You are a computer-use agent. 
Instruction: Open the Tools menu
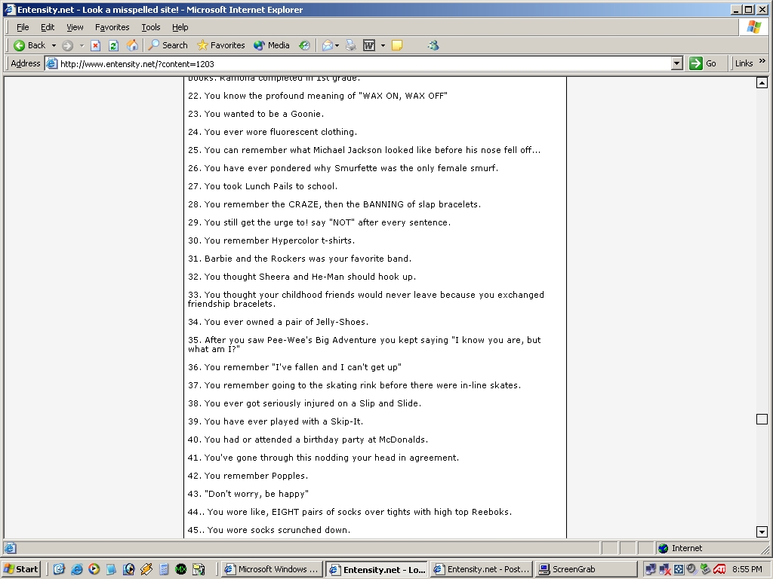coord(151,27)
